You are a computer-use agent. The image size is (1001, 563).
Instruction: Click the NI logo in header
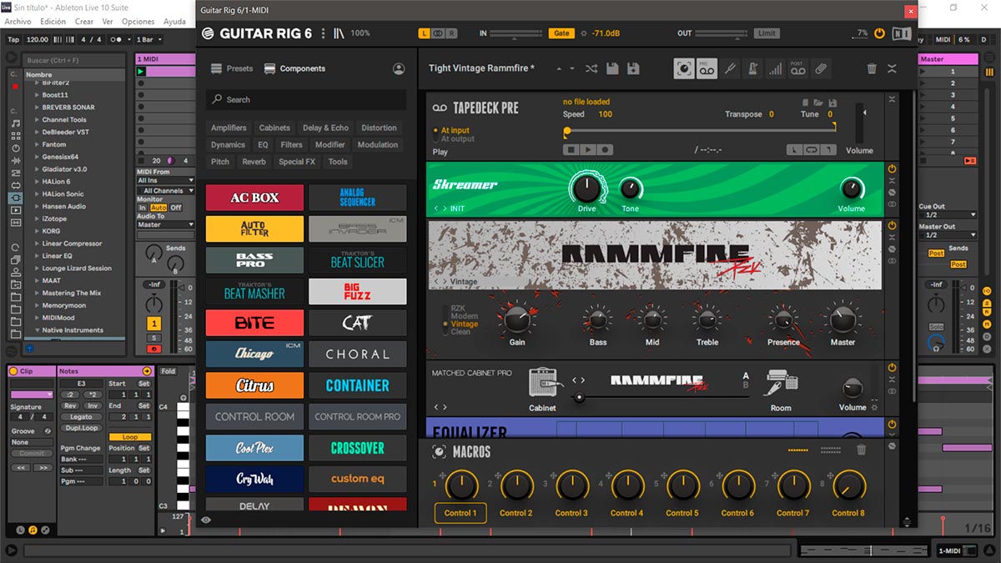tap(900, 33)
